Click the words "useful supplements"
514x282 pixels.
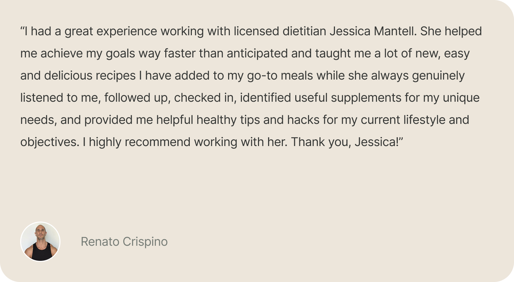348,98
